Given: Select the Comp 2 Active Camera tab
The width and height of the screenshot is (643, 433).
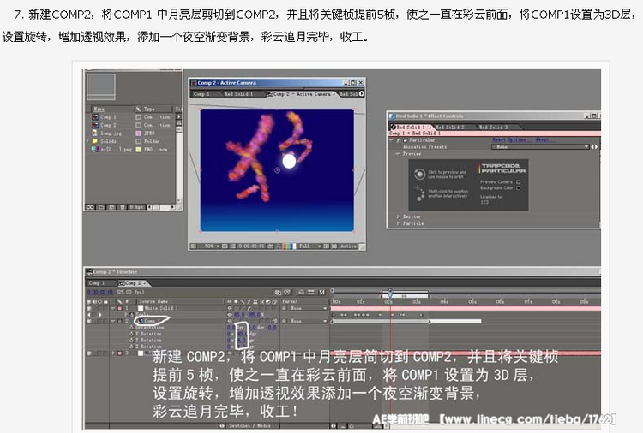Looking at the screenshot, I should [302, 94].
